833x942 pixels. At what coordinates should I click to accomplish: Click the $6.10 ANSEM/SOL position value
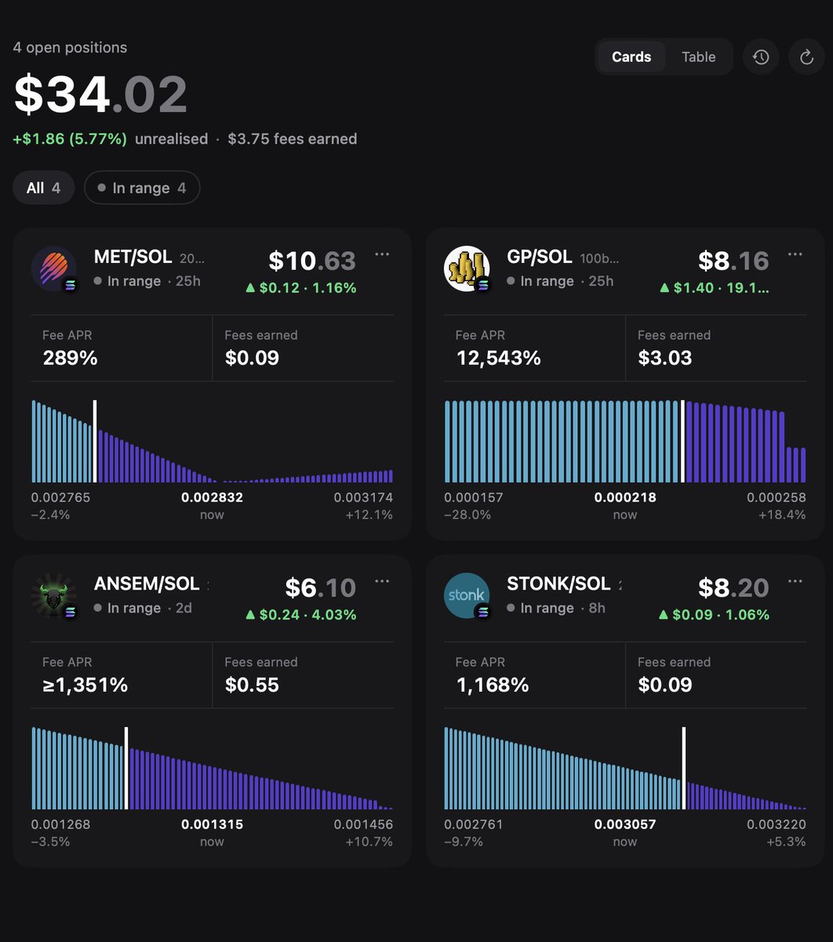click(320, 587)
